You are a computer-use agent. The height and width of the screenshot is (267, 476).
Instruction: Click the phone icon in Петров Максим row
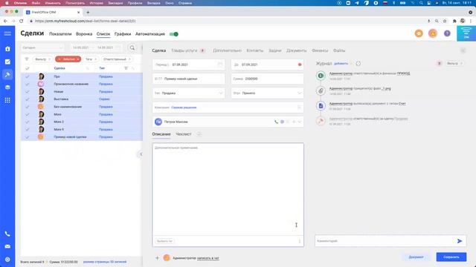[276, 122]
